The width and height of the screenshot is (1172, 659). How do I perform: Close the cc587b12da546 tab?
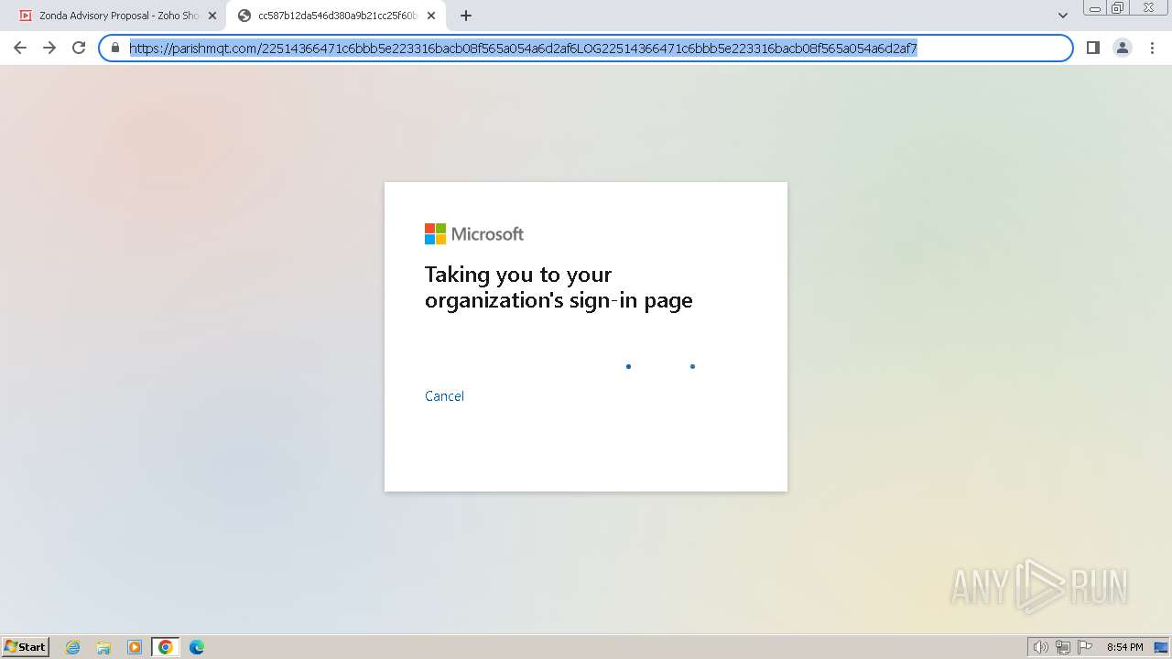(x=431, y=16)
